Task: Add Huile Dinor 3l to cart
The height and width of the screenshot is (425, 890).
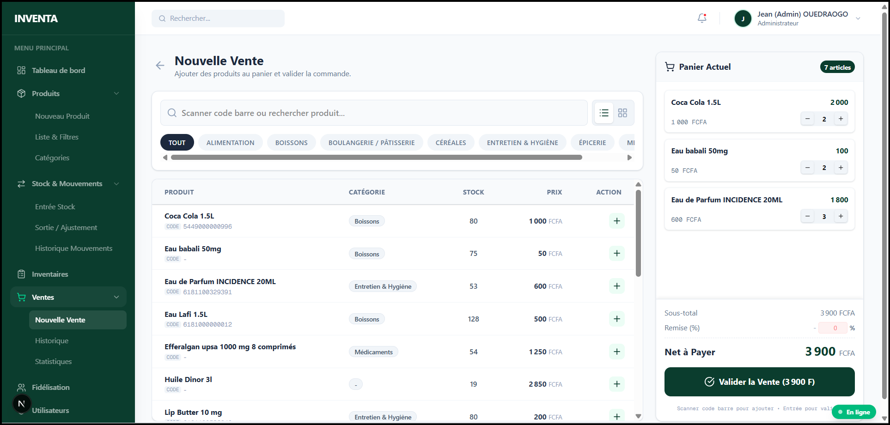Action: pyautogui.click(x=616, y=384)
